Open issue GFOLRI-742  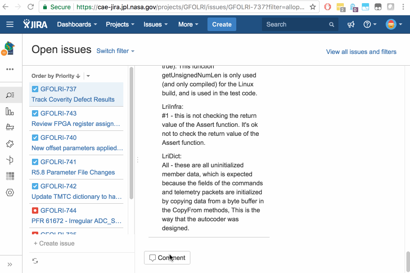[x=76, y=192]
